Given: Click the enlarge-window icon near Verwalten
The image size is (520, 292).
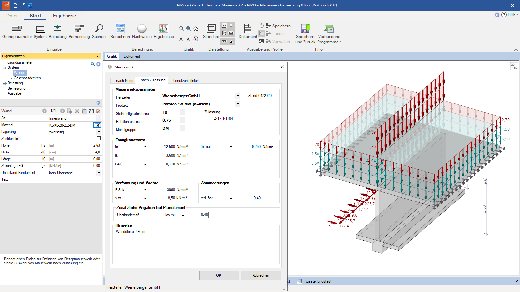Looking at the screenshot, I should (x=262, y=41).
